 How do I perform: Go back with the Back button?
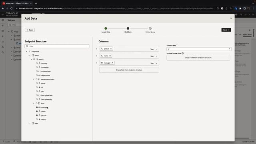click(x=30, y=30)
